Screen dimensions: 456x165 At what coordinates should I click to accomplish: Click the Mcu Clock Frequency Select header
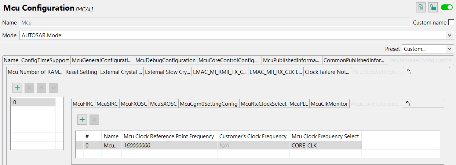pos(325,136)
